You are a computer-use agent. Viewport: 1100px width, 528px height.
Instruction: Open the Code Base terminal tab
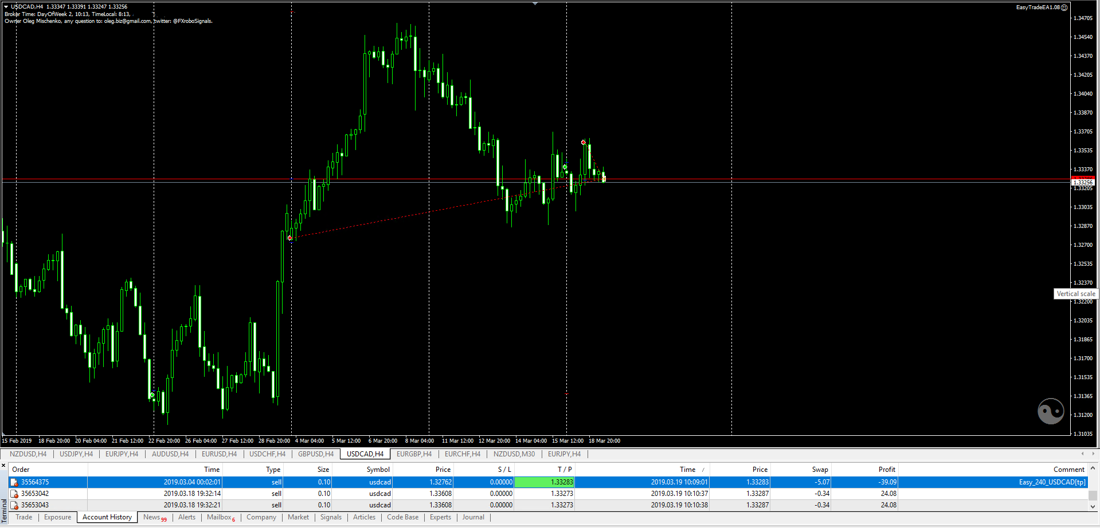pyautogui.click(x=402, y=517)
